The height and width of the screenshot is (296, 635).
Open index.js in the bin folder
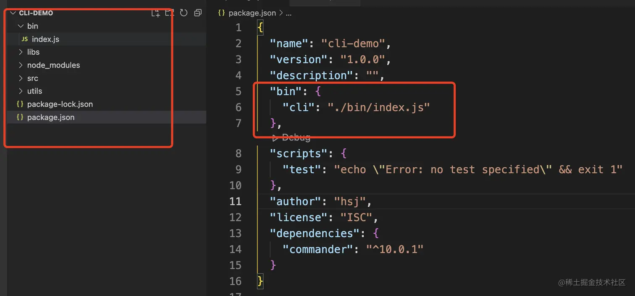click(x=45, y=39)
